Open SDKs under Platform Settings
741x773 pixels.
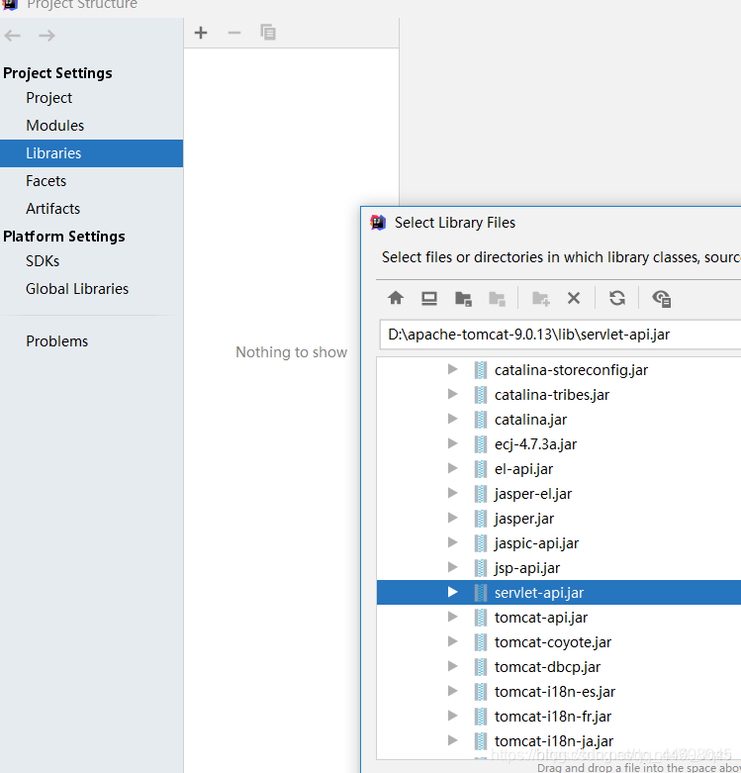43,261
